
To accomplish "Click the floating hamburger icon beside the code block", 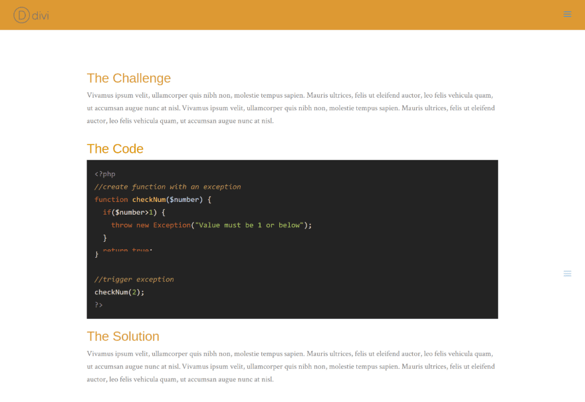I will click(567, 274).
